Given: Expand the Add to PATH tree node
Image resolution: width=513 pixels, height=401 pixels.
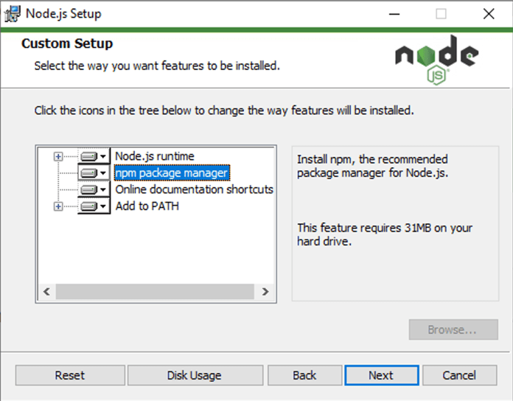Looking at the screenshot, I should coord(58,207).
